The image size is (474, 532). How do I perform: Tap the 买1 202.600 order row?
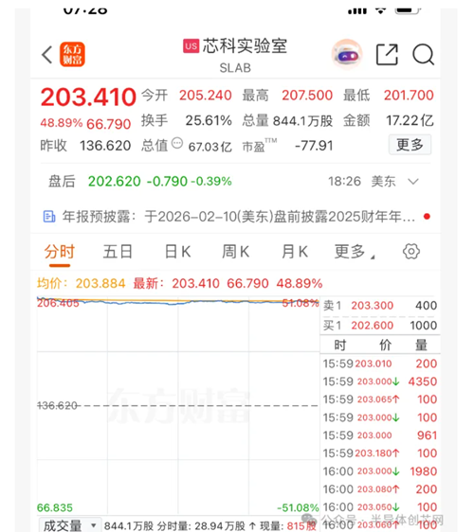[380, 326]
